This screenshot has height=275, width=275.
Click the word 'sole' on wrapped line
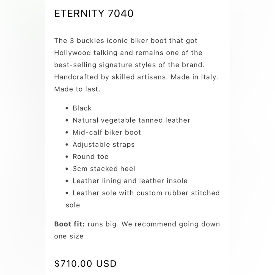[73, 205]
